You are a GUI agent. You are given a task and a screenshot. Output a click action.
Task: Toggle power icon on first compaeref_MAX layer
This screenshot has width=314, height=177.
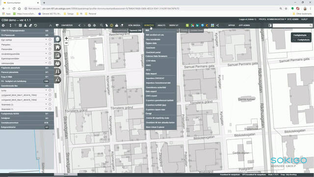(x=50, y=95)
